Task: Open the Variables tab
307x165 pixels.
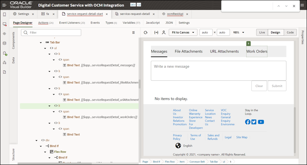Action: tap(131, 23)
